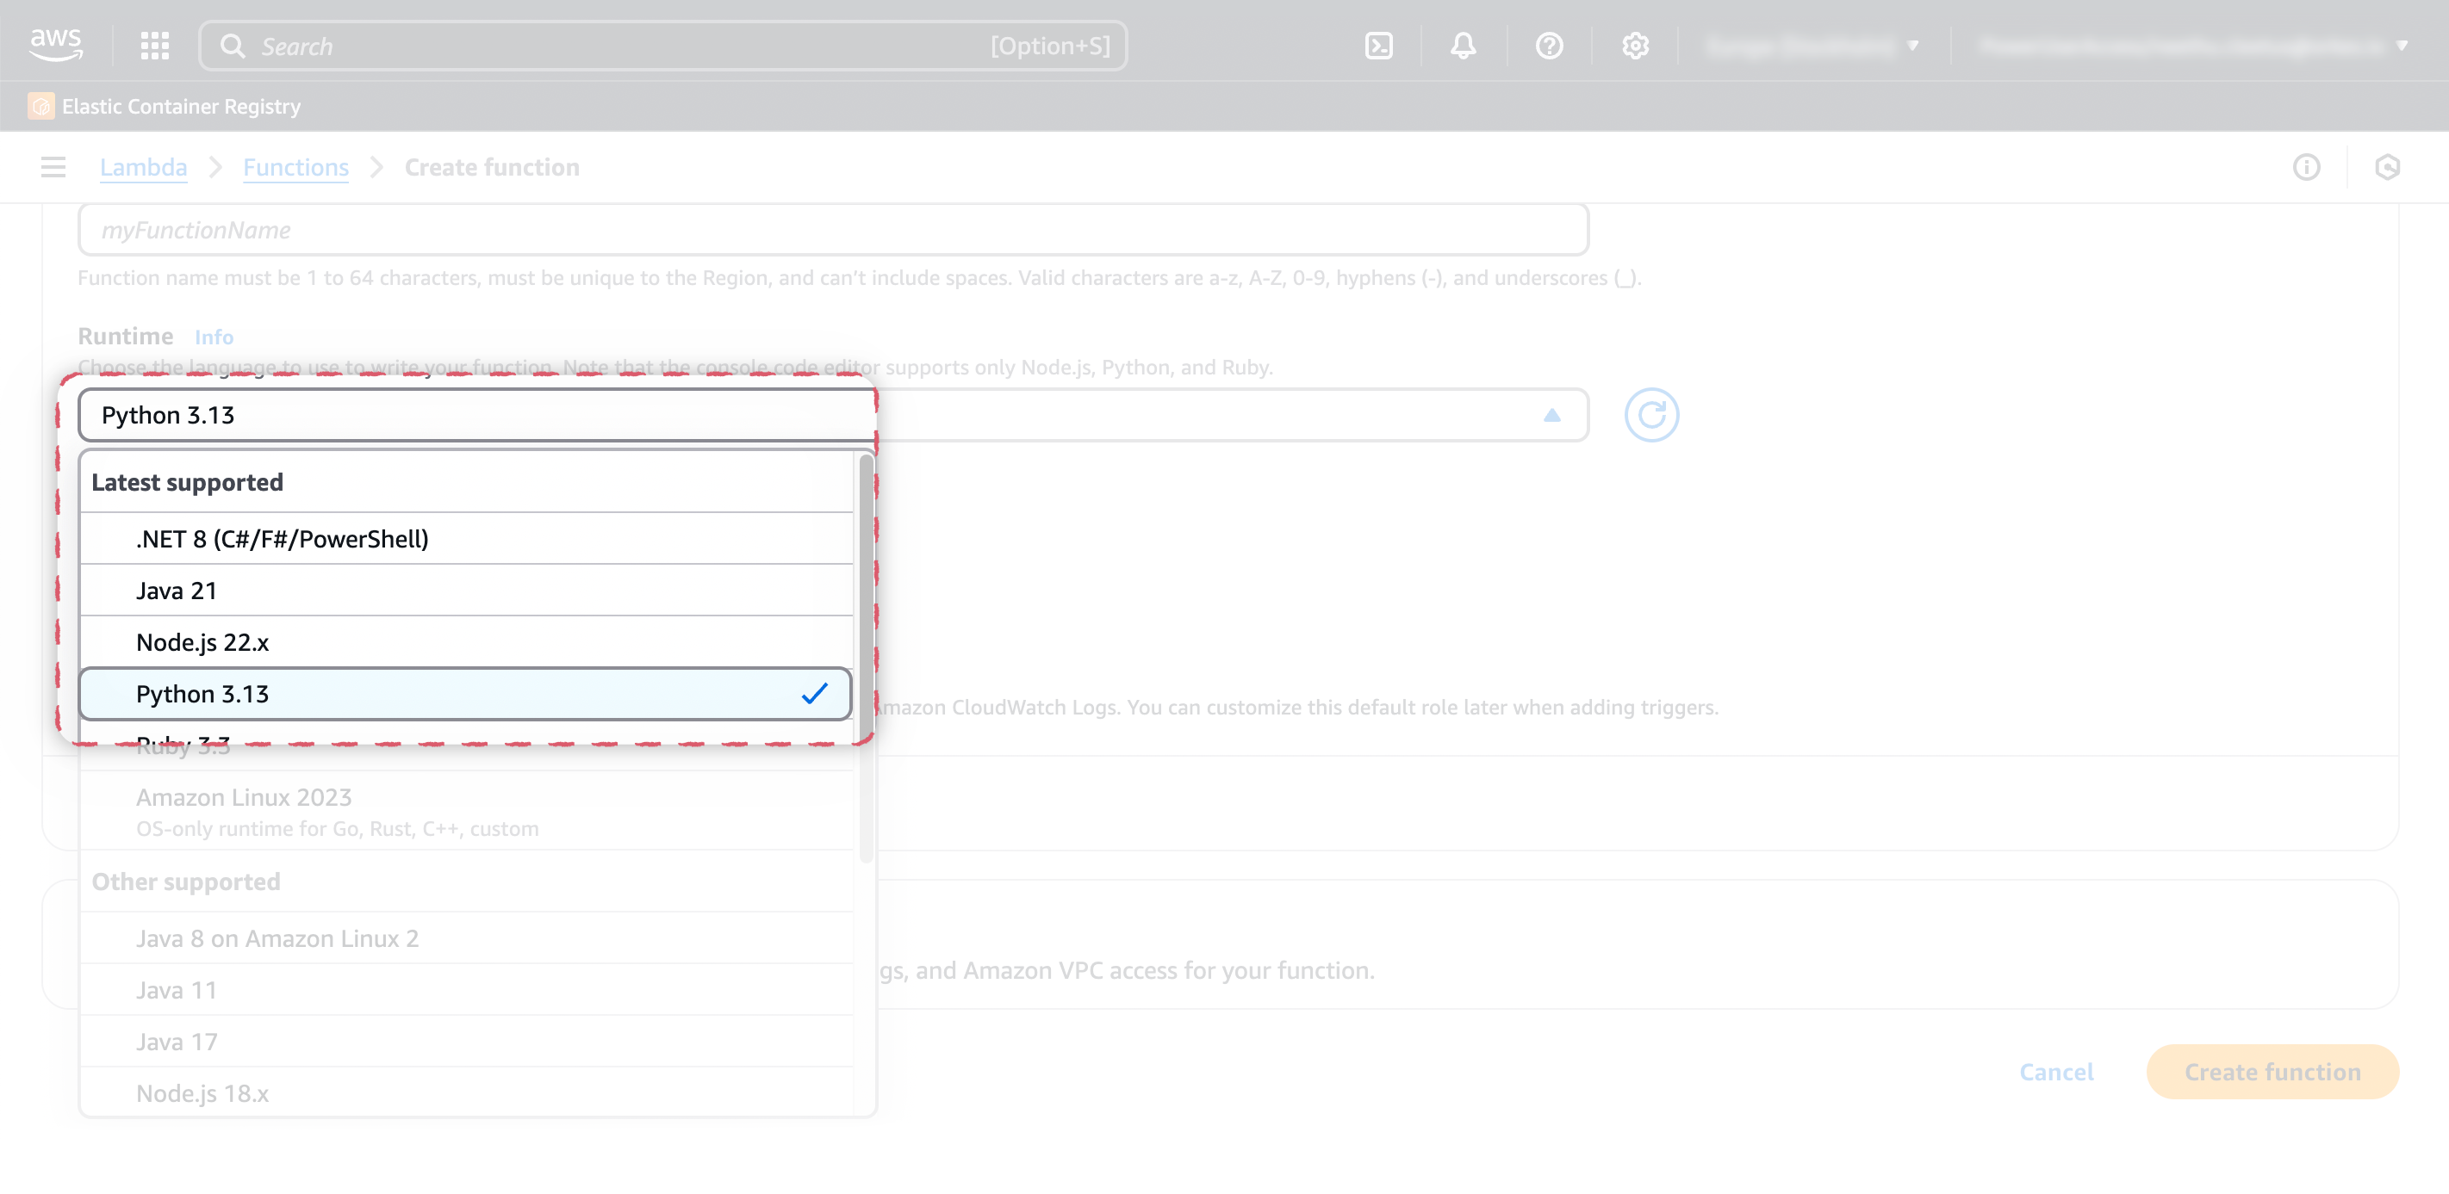Screen dimensions: 2449x1194
Task: Click the Functions breadcrumb link
Action: pos(295,167)
